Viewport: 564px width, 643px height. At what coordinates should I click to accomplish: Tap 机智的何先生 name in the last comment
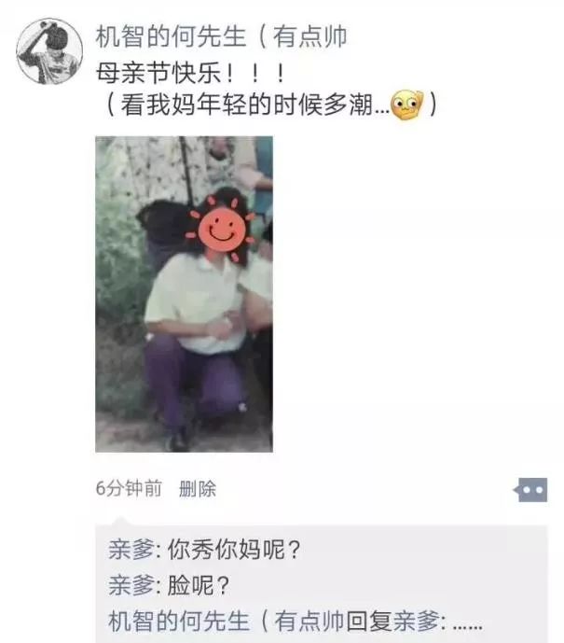pos(227,622)
